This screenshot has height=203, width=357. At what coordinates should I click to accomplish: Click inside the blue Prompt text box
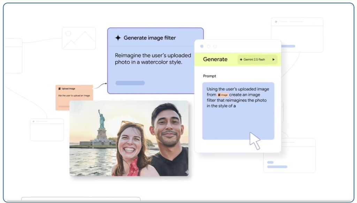(x=238, y=122)
